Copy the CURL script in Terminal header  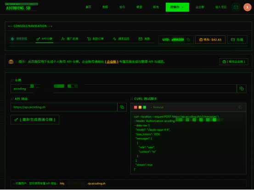tap(240, 107)
